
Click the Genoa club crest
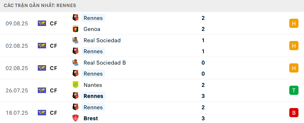point(75,29)
